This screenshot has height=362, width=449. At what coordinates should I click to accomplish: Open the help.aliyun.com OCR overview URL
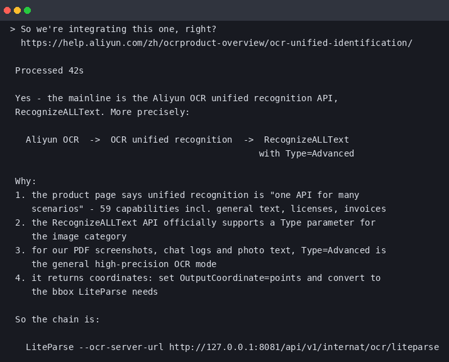pyautogui.click(x=216, y=43)
